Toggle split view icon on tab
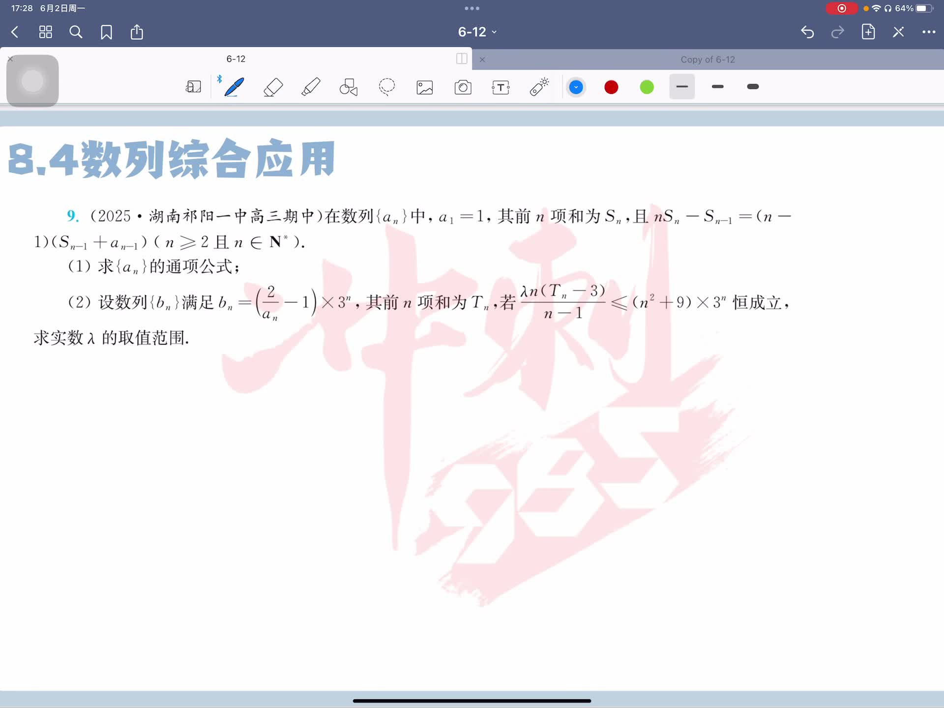The image size is (944, 708). (461, 59)
